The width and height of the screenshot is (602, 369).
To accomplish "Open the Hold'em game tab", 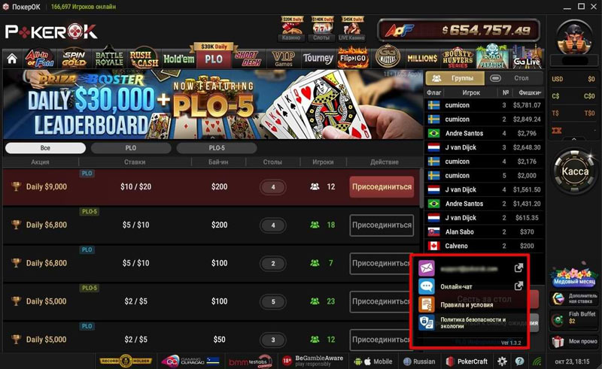I will coord(178,59).
